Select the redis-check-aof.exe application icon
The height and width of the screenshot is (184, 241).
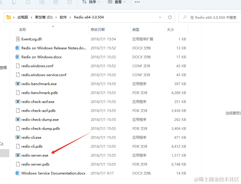pyautogui.click(x=18, y=102)
